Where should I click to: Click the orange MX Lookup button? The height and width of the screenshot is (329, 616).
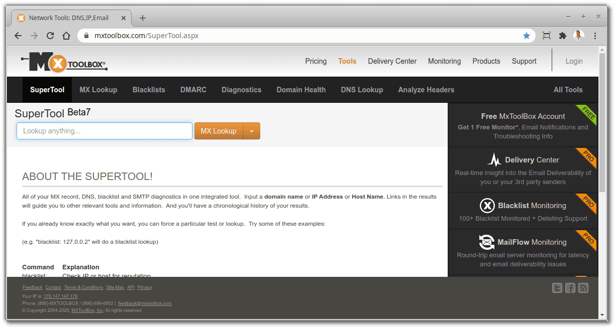click(219, 131)
